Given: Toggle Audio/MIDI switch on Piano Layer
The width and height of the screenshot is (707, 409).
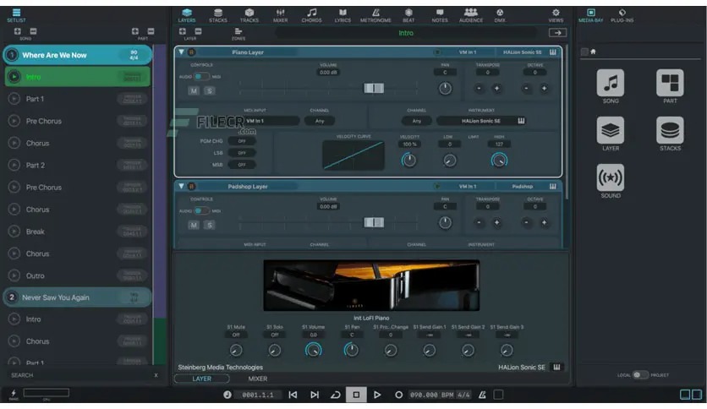Looking at the screenshot, I should coord(200,76).
